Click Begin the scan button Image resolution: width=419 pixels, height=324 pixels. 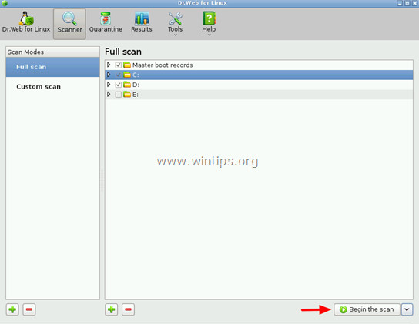(x=367, y=309)
